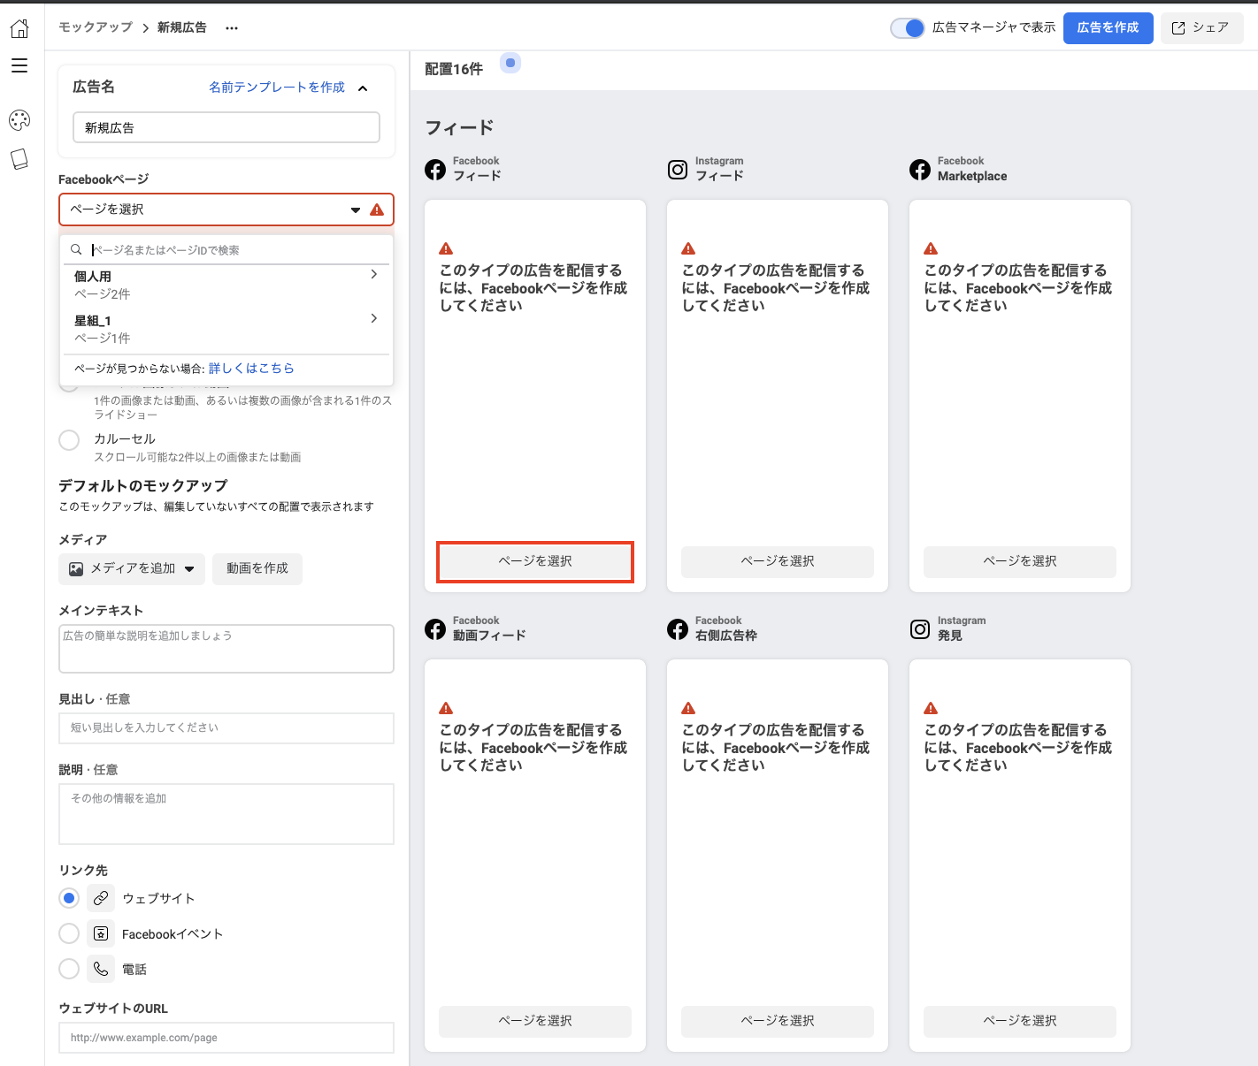Click the notebook icon in left sidebar

pyautogui.click(x=19, y=159)
